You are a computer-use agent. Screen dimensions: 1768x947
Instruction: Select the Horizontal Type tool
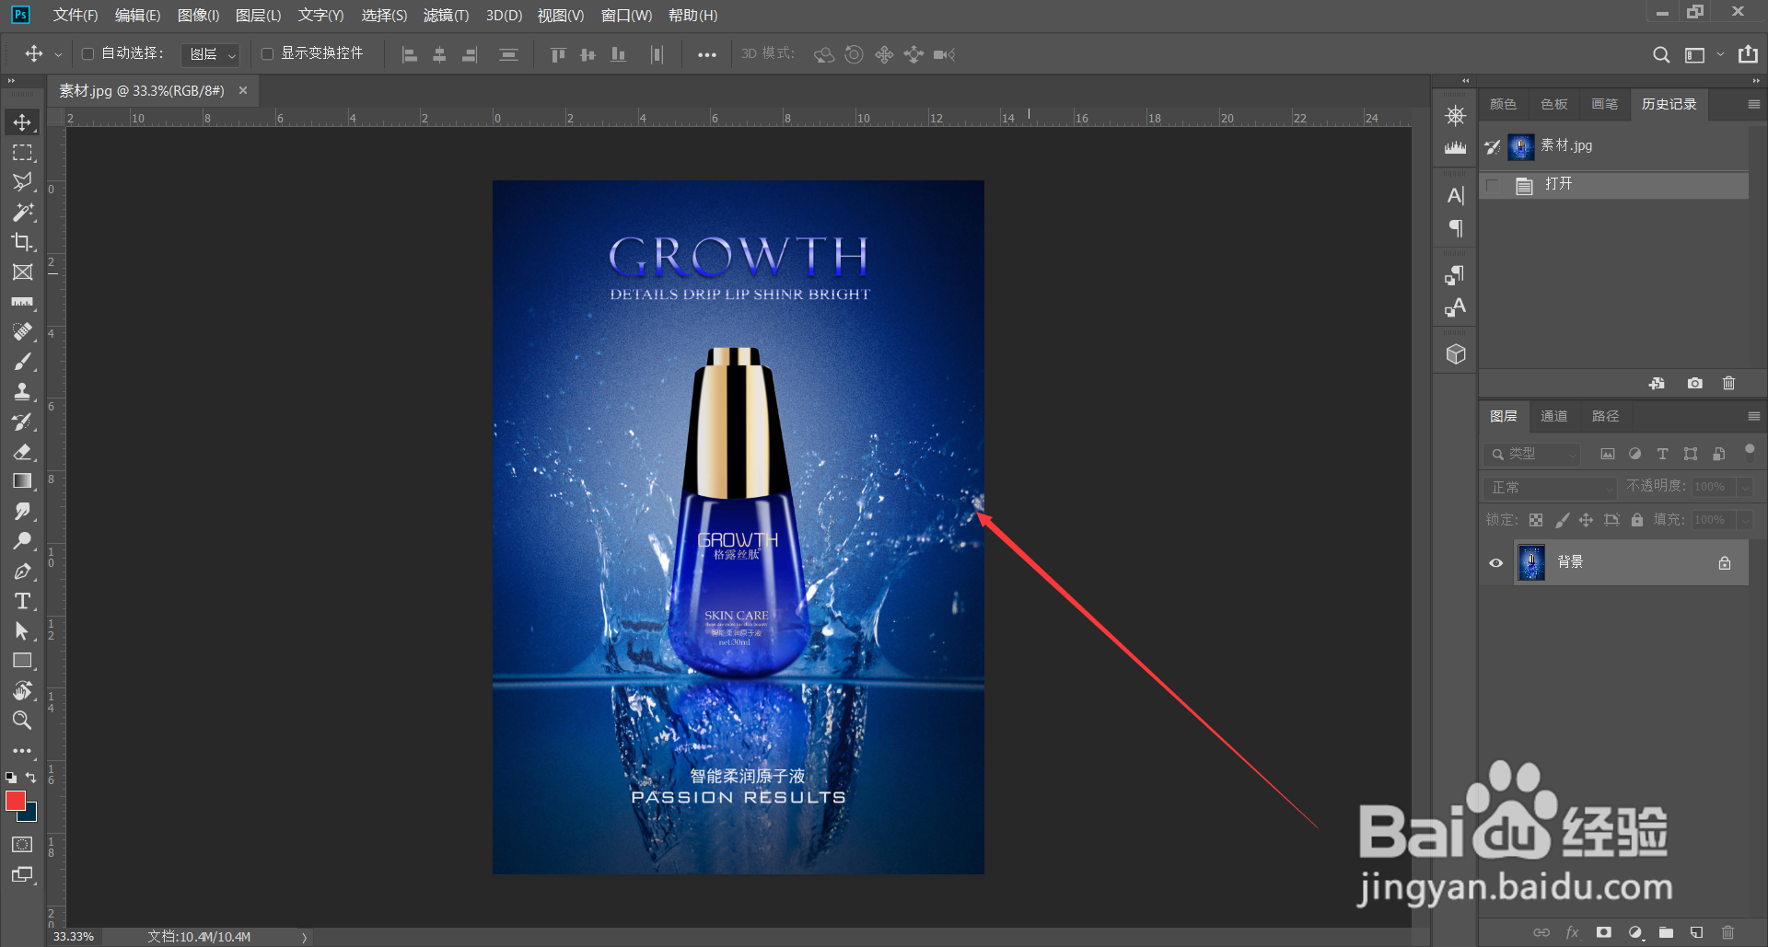point(22,601)
